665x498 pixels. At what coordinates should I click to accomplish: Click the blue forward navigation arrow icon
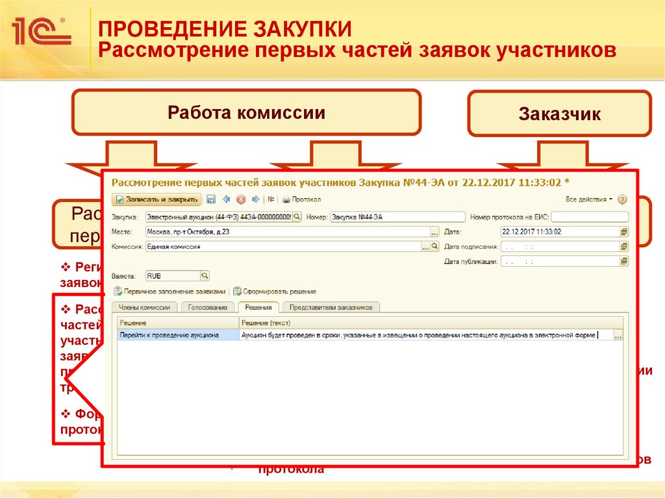point(255,199)
